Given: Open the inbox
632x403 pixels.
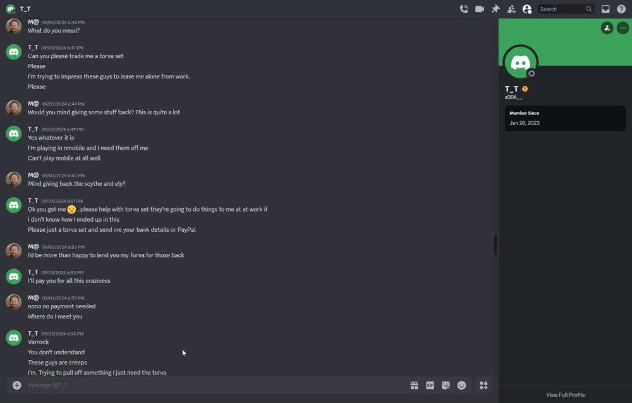Looking at the screenshot, I should tap(605, 9).
